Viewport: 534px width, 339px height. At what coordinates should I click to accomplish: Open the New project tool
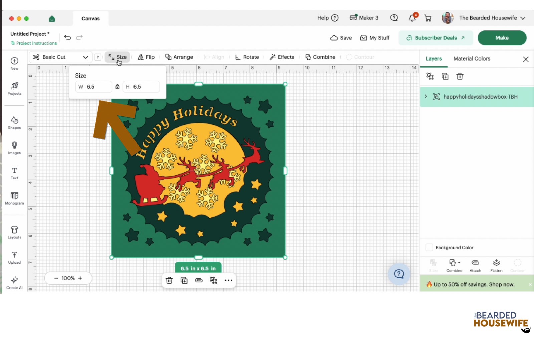click(14, 63)
